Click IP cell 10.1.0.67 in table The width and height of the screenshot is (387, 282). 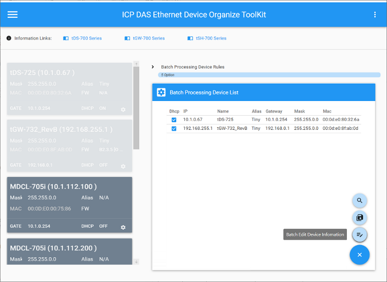pos(193,120)
